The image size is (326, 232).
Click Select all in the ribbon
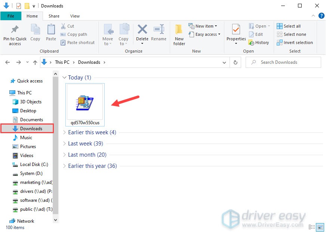[x=289, y=26]
